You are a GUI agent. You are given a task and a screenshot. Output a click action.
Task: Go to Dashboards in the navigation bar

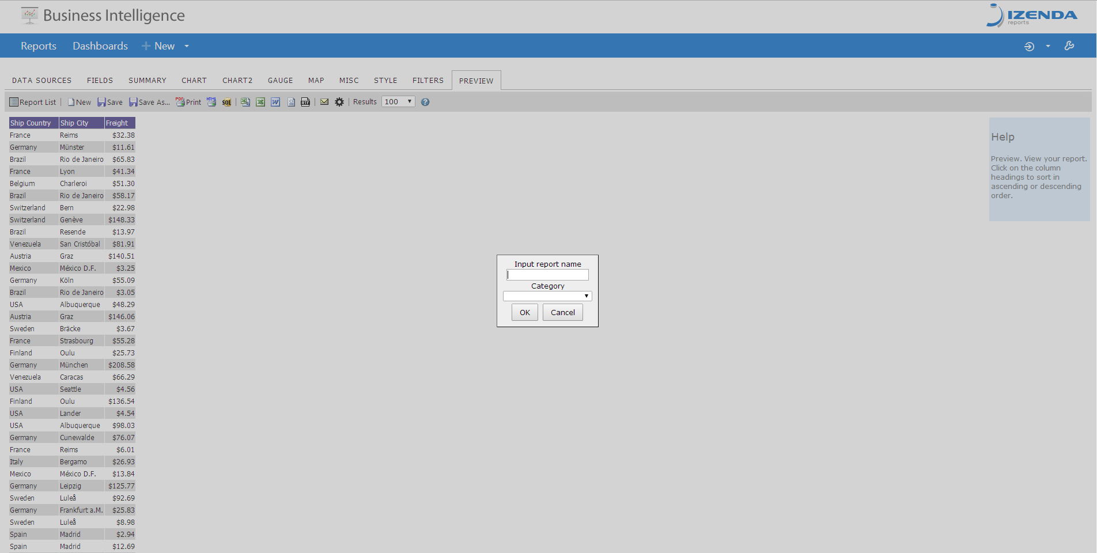coord(100,46)
